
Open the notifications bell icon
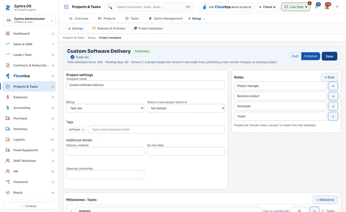327,6
